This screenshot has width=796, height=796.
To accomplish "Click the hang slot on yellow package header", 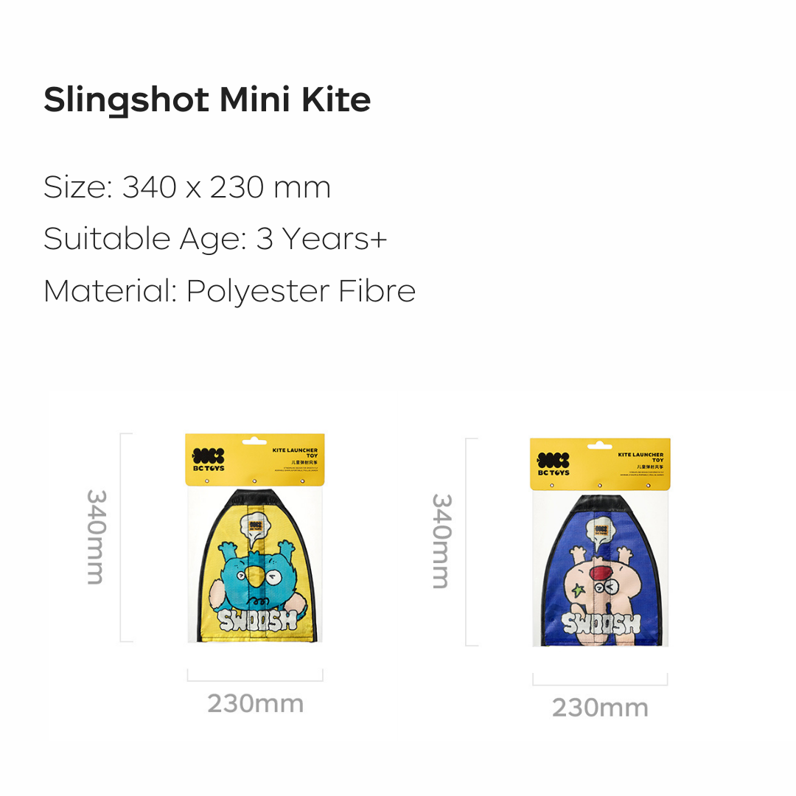I will click(x=254, y=441).
